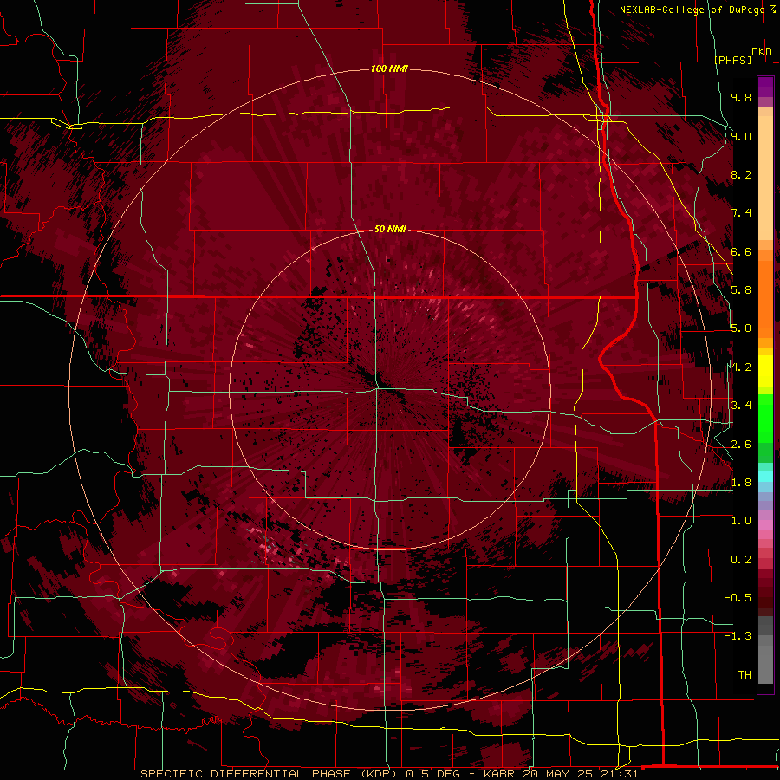
Task: Click the -1.3 scale value
Action: (x=738, y=636)
